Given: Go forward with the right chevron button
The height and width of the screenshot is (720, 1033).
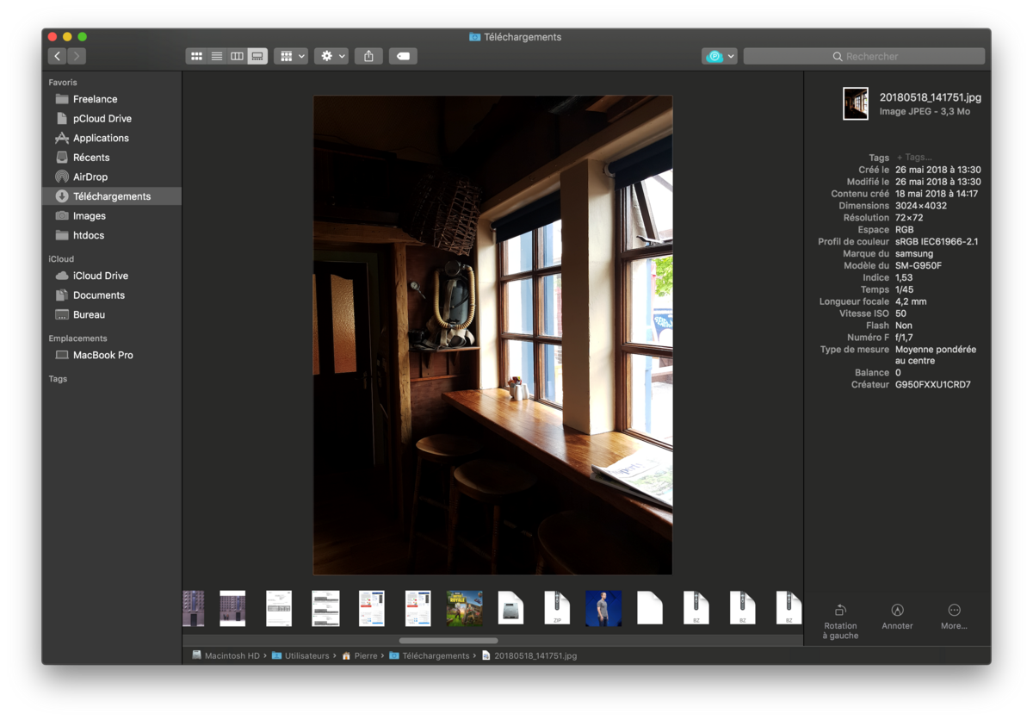Looking at the screenshot, I should pos(77,56).
